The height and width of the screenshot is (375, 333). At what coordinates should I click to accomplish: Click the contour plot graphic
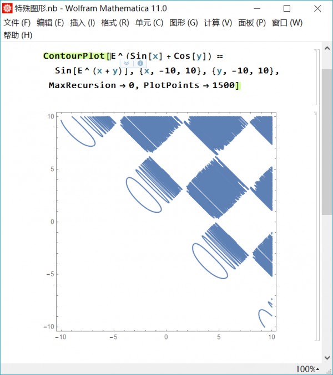pos(166,222)
